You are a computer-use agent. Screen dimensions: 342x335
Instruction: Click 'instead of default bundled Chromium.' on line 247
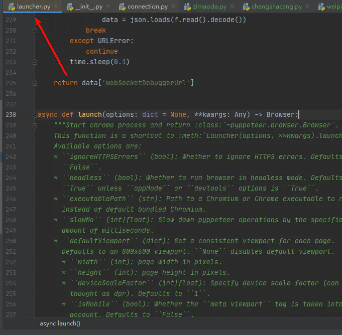[134, 209]
